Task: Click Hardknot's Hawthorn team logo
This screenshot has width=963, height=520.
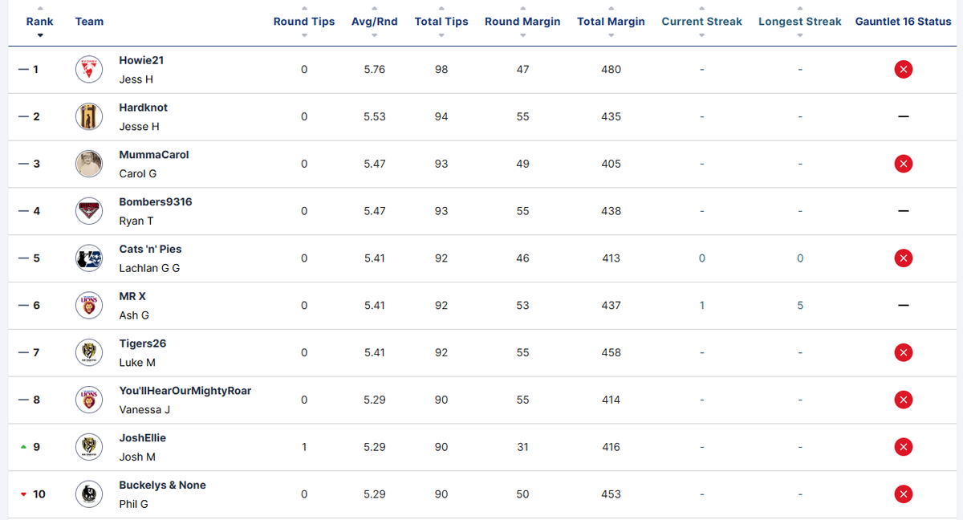Action: coord(89,117)
